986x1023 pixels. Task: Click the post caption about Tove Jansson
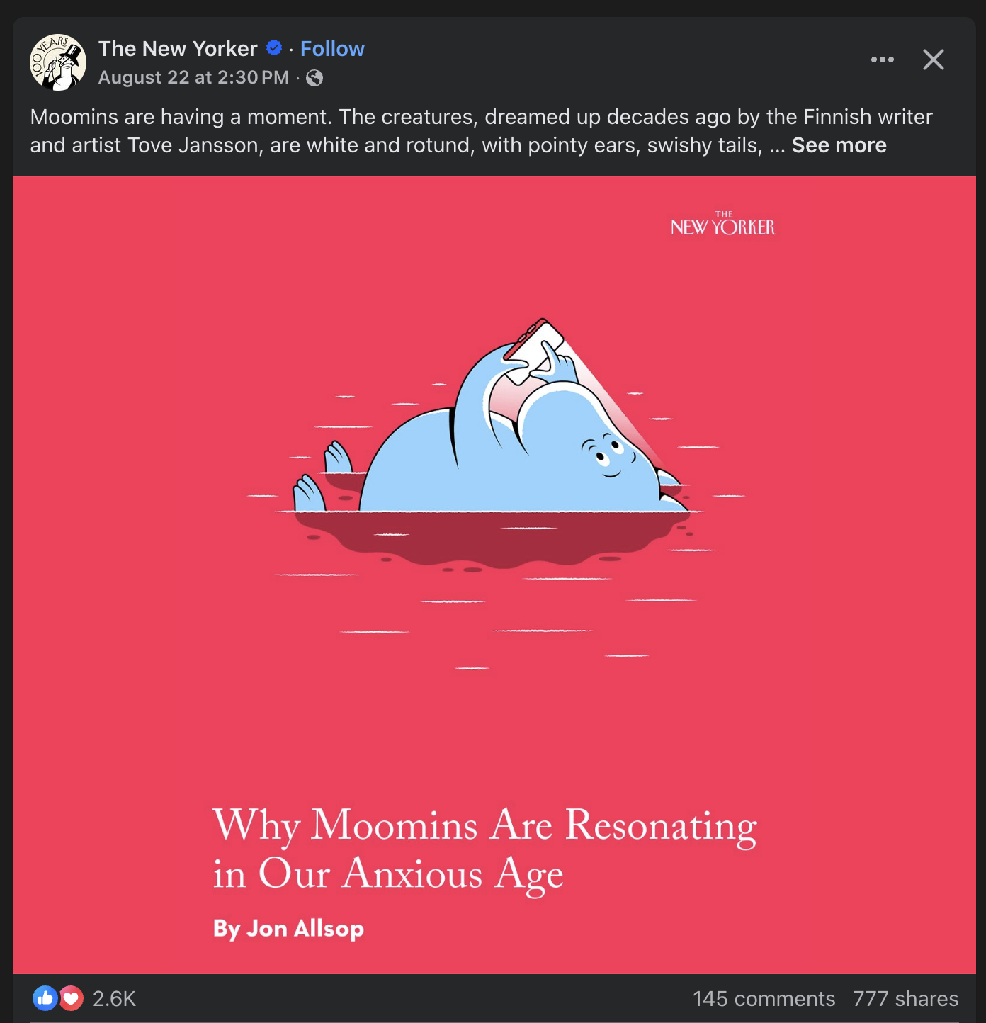point(482,131)
